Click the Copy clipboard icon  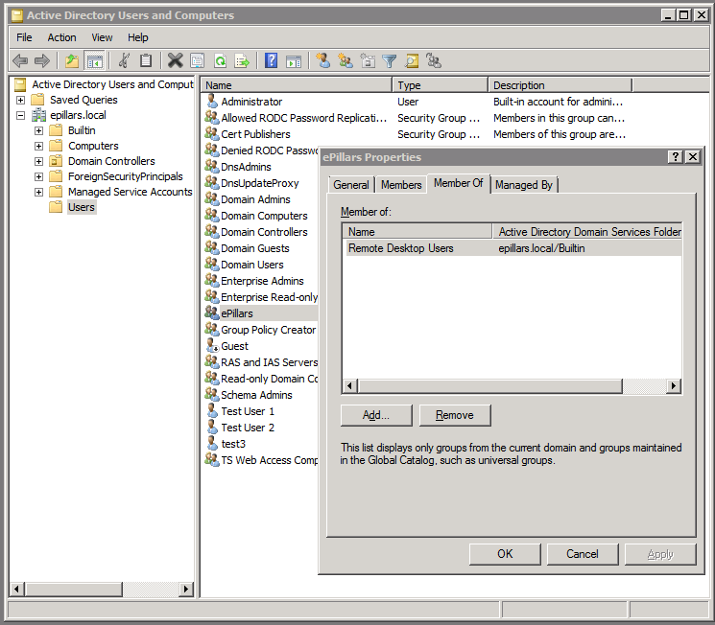[x=146, y=60]
